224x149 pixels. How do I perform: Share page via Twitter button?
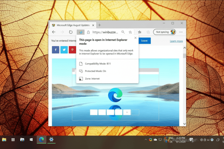click(x=64, y=50)
